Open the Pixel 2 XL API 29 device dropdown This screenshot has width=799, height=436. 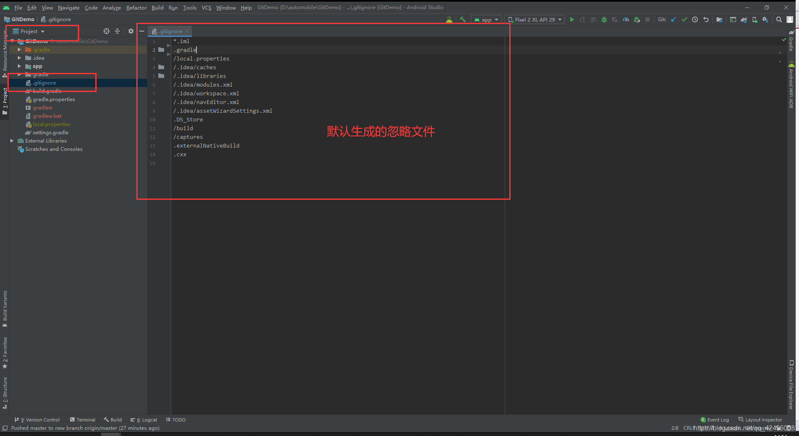click(x=534, y=19)
